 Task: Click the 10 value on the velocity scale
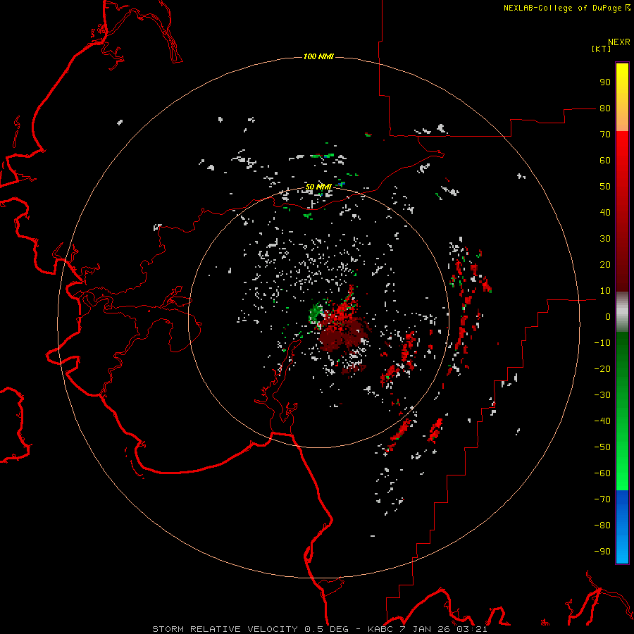click(x=605, y=291)
